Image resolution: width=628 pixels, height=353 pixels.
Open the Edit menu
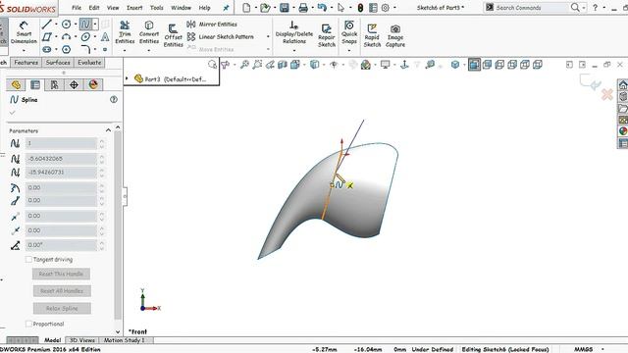[94, 8]
